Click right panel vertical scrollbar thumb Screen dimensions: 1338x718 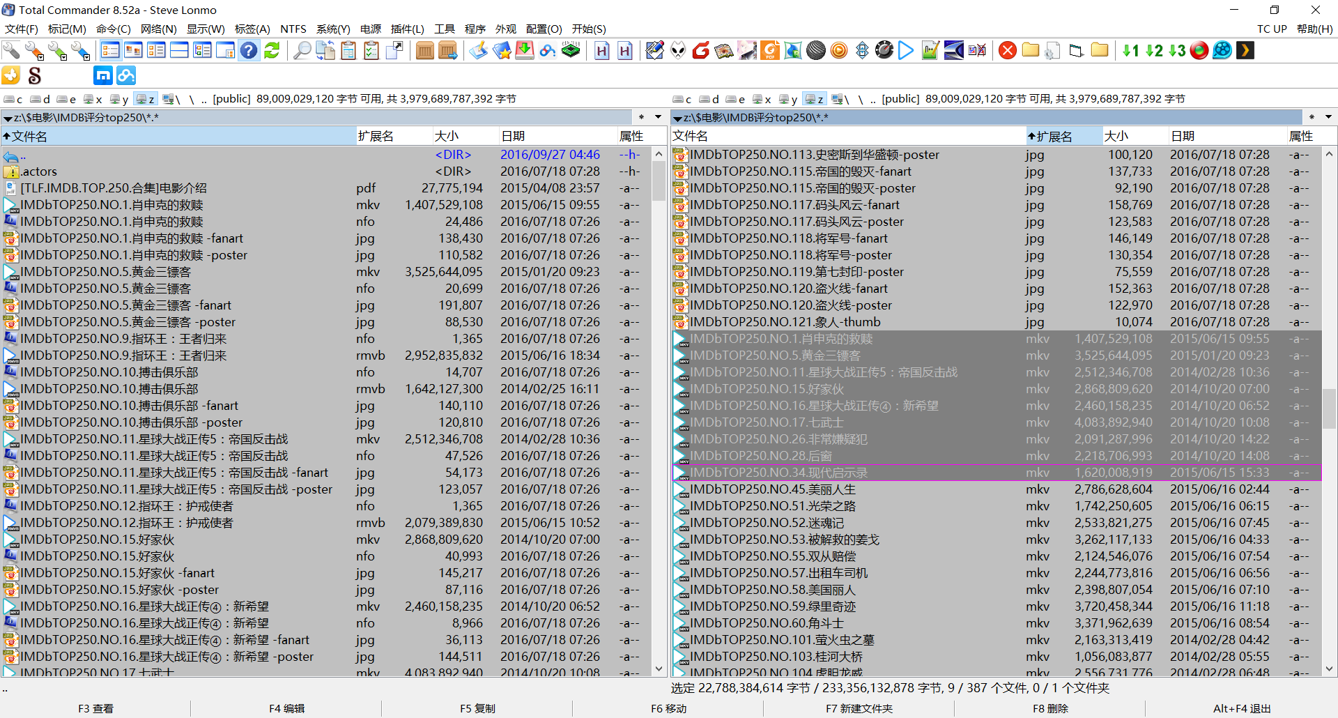click(1329, 408)
